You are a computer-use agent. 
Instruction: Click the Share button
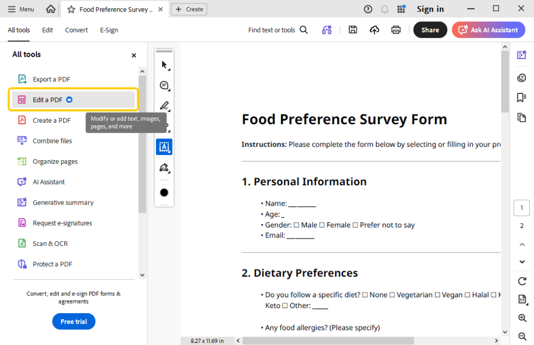pos(430,30)
